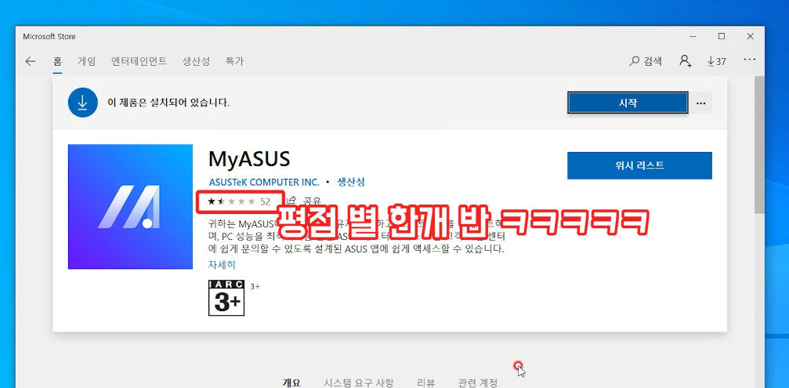The width and height of the screenshot is (789, 388).
Task: Open the 관련 계정 section tab
Action: tap(477, 383)
